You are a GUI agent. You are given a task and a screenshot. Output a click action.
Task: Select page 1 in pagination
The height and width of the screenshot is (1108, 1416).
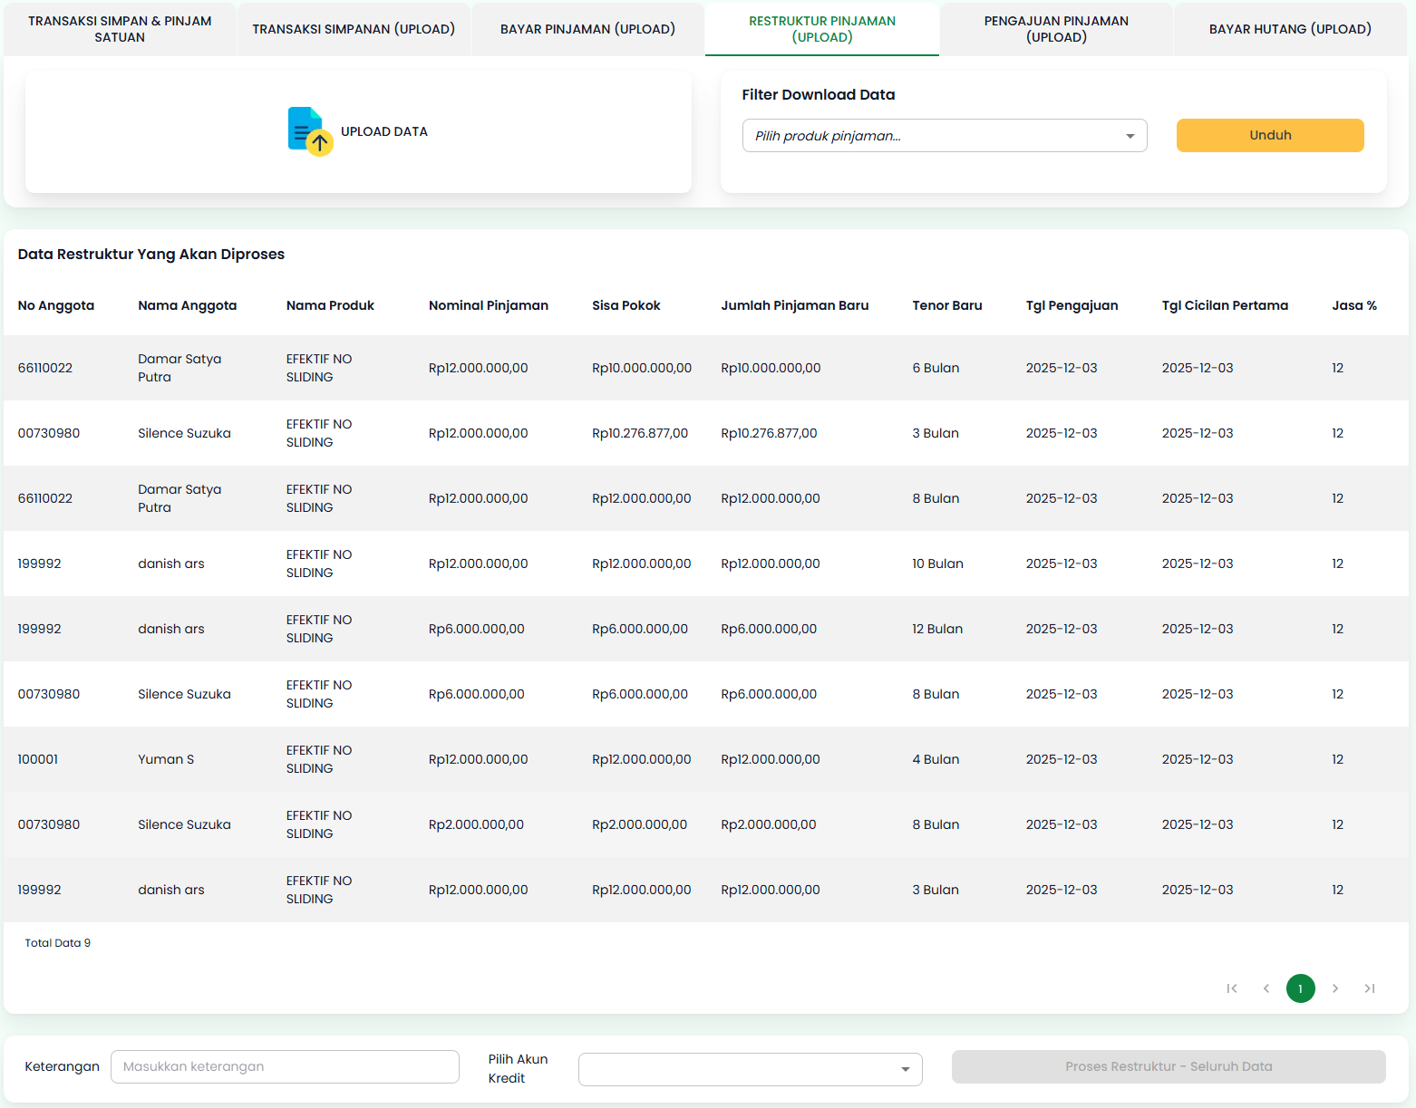[x=1300, y=988]
